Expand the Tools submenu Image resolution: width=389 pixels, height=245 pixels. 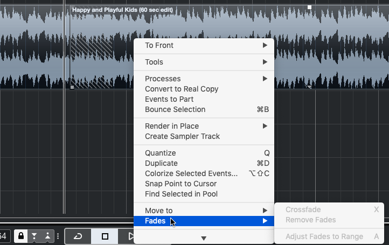click(204, 62)
